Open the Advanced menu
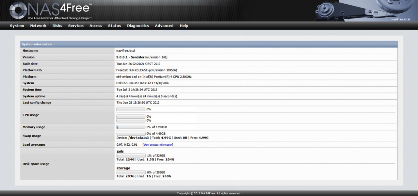Viewport: 418px width, 196px height. [164, 25]
